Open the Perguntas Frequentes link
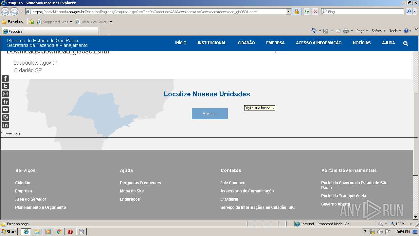 [x=140, y=183]
